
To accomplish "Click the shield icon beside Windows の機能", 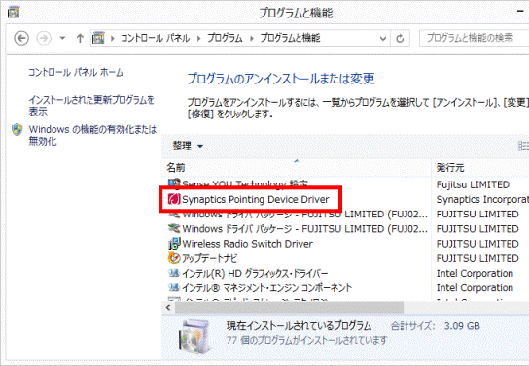I will [x=17, y=130].
